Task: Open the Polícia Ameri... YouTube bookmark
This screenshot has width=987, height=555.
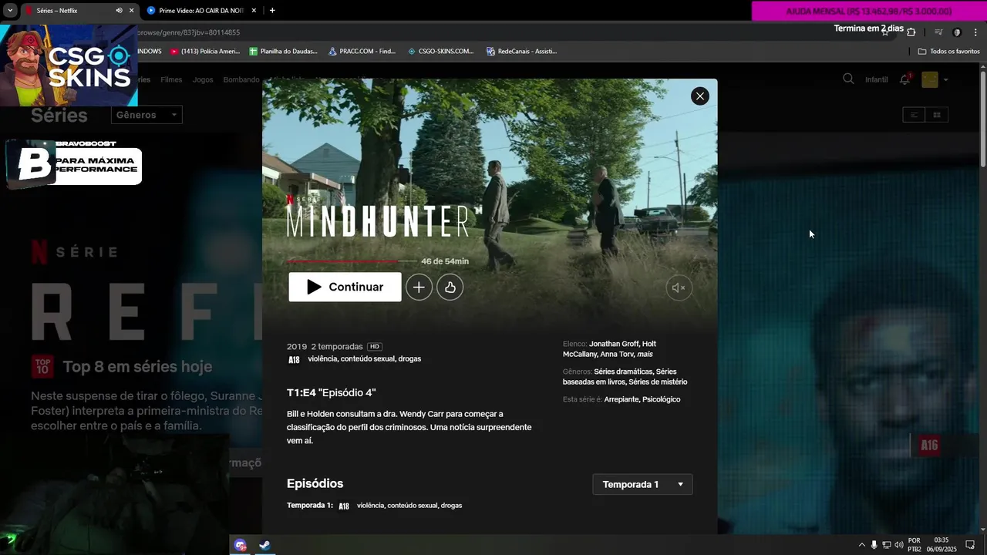Action: pos(205,52)
